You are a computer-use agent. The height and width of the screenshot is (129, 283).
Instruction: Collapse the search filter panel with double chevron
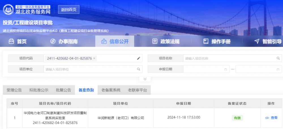pyautogui.click(x=145, y=79)
